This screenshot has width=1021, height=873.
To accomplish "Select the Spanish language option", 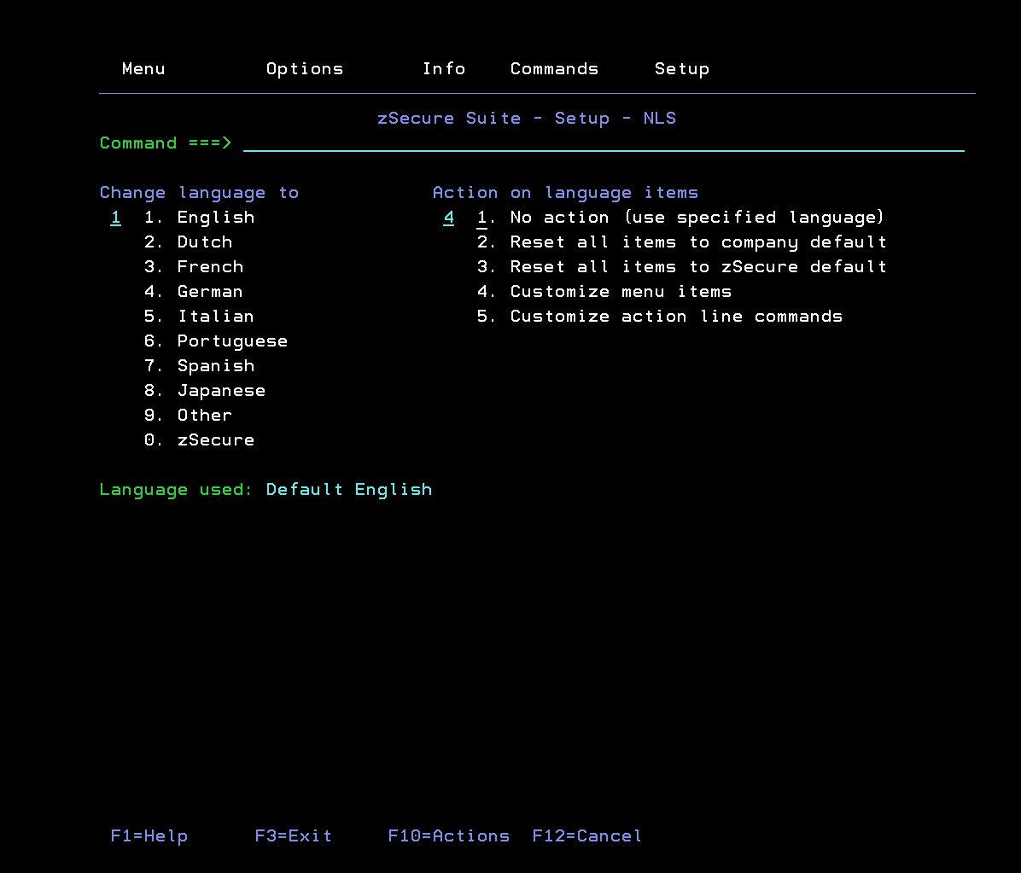I will (x=199, y=366).
